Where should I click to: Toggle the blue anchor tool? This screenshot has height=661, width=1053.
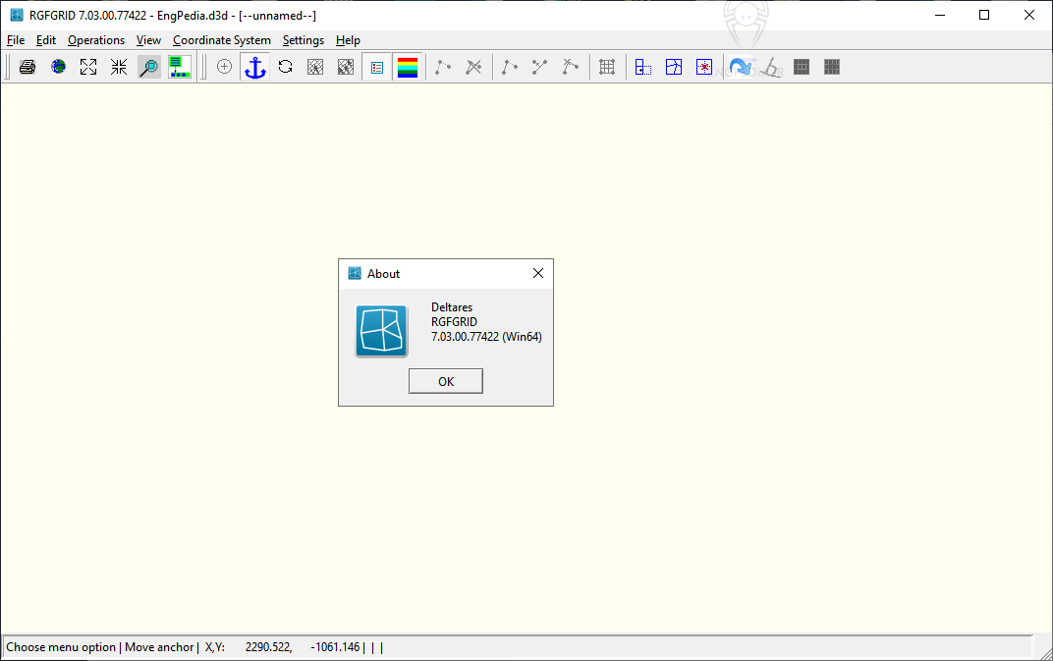[255, 67]
